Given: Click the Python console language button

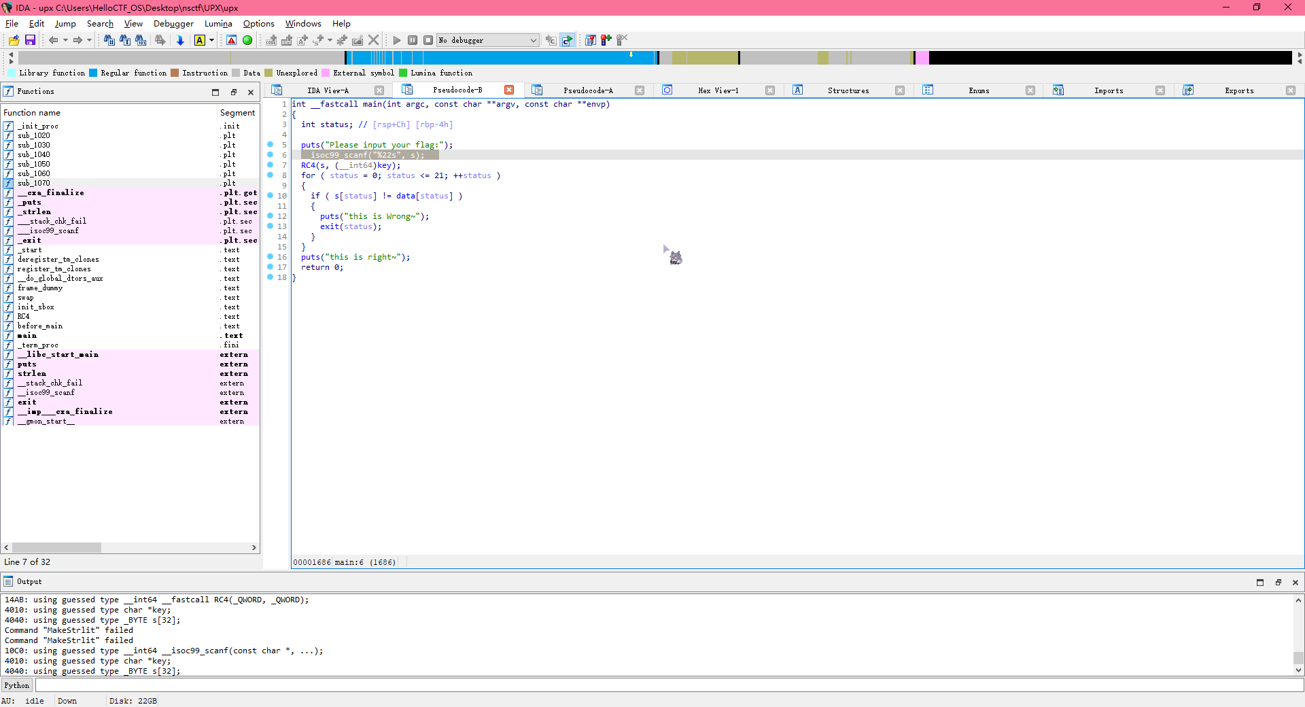Looking at the screenshot, I should coord(17,685).
